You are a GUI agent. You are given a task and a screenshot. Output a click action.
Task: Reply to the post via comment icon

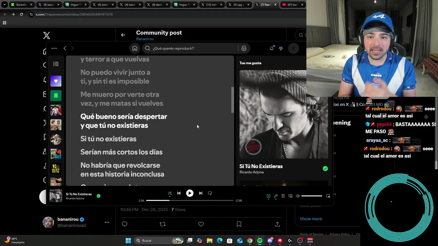click(x=125, y=224)
